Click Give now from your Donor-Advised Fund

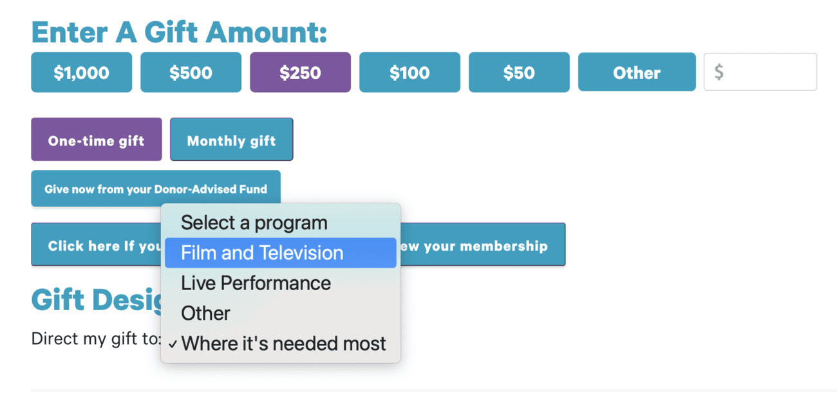pos(155,189)
